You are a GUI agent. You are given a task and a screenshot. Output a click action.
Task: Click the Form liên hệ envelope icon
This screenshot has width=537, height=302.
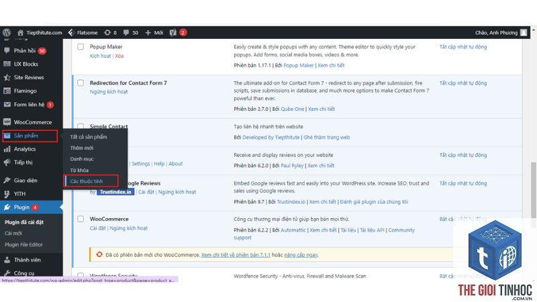(7, 105)
